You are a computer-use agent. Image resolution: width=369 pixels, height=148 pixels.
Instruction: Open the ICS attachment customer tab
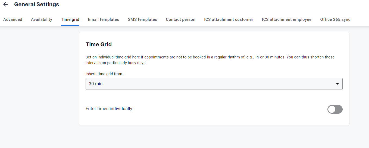[x=229, y=19]
